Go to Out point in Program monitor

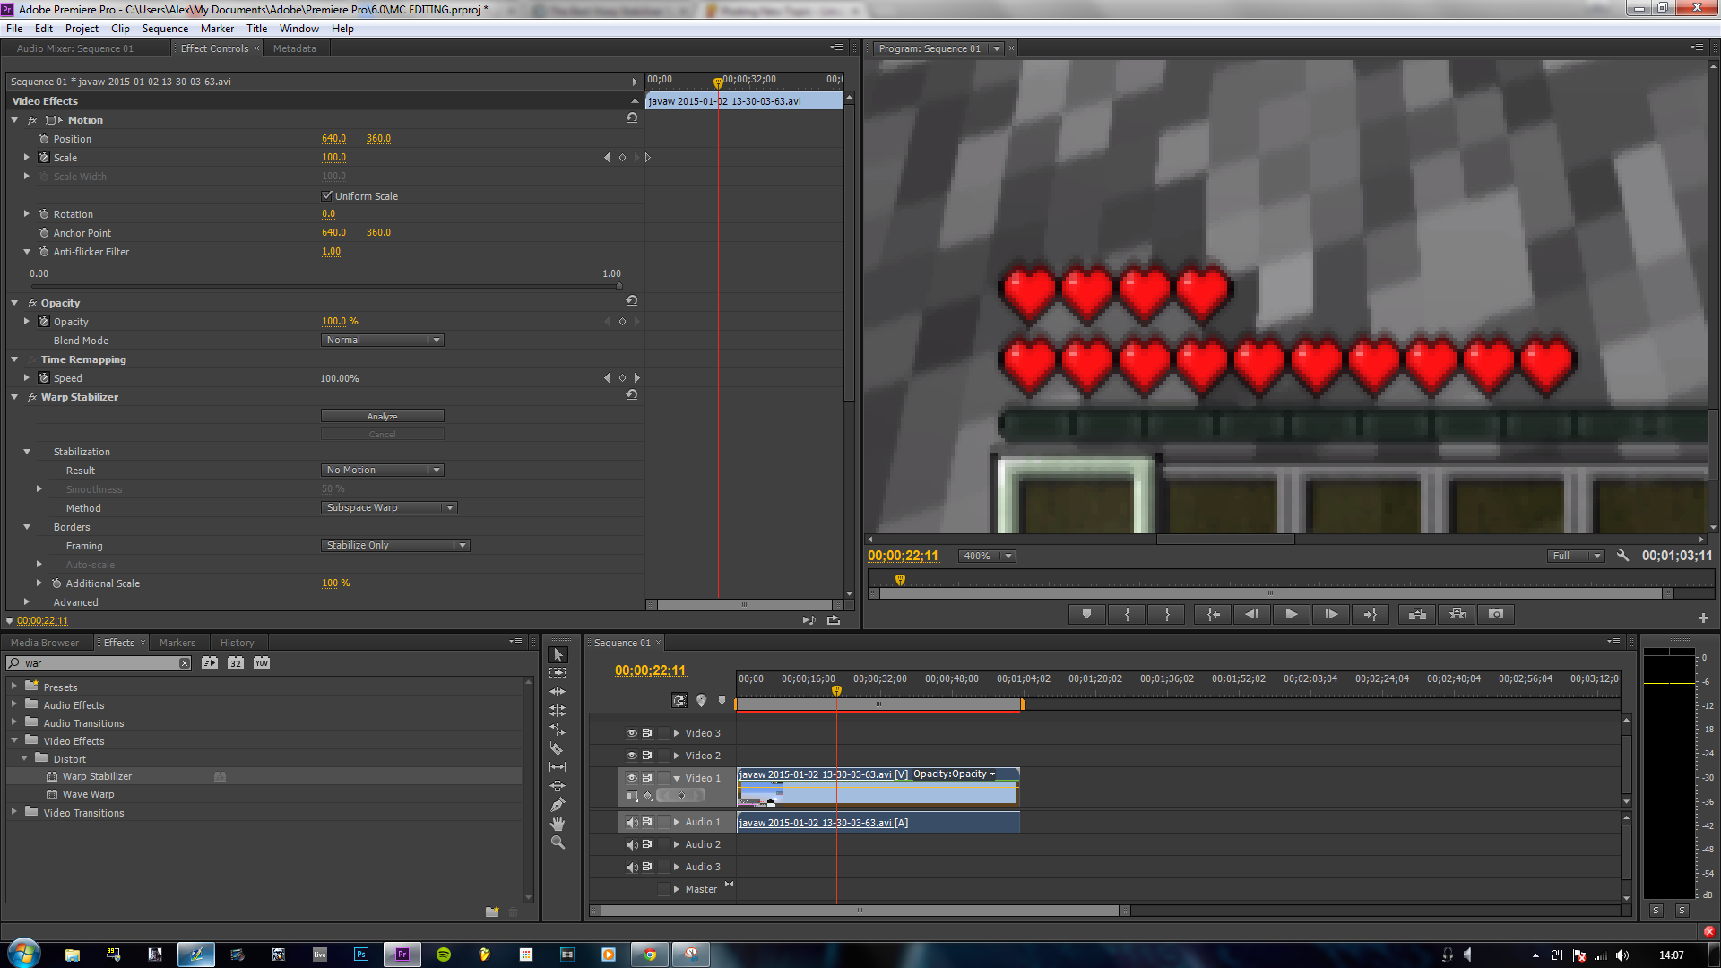point(1371,614)
